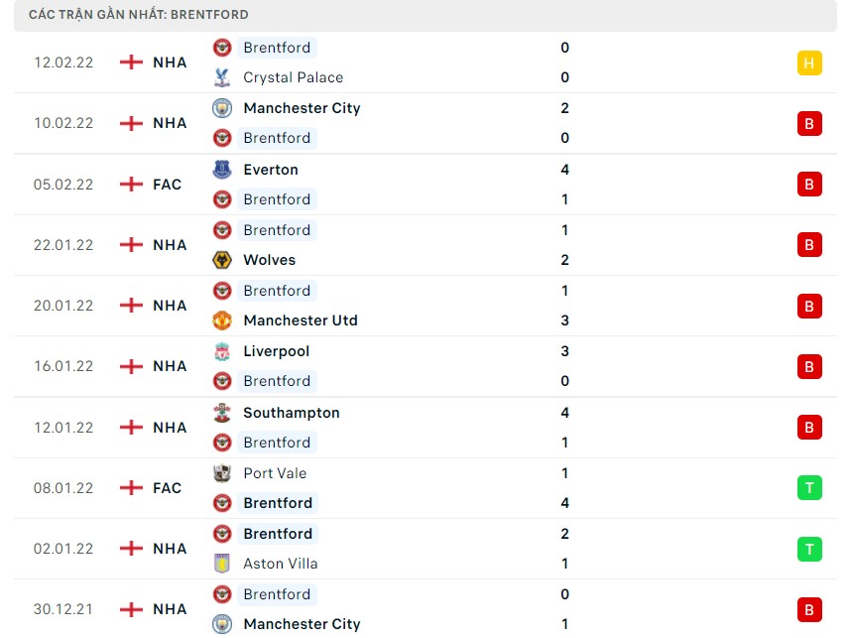This screenshot has height=638, width=851.
Task: Click the Everton club crest
Action: [222, 170]
